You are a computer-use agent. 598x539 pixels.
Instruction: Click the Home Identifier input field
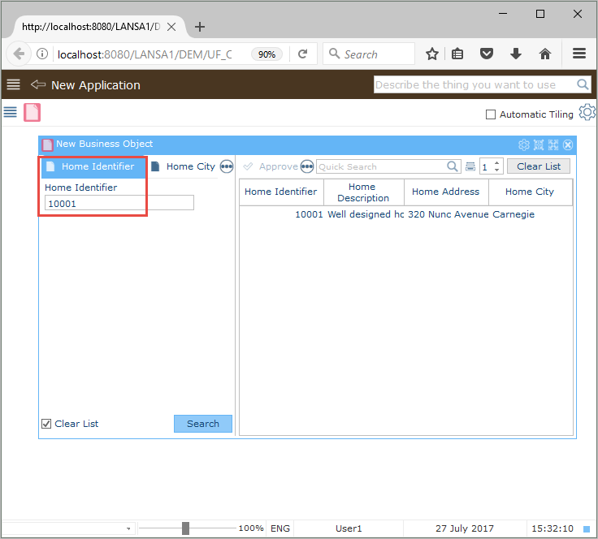119,203
